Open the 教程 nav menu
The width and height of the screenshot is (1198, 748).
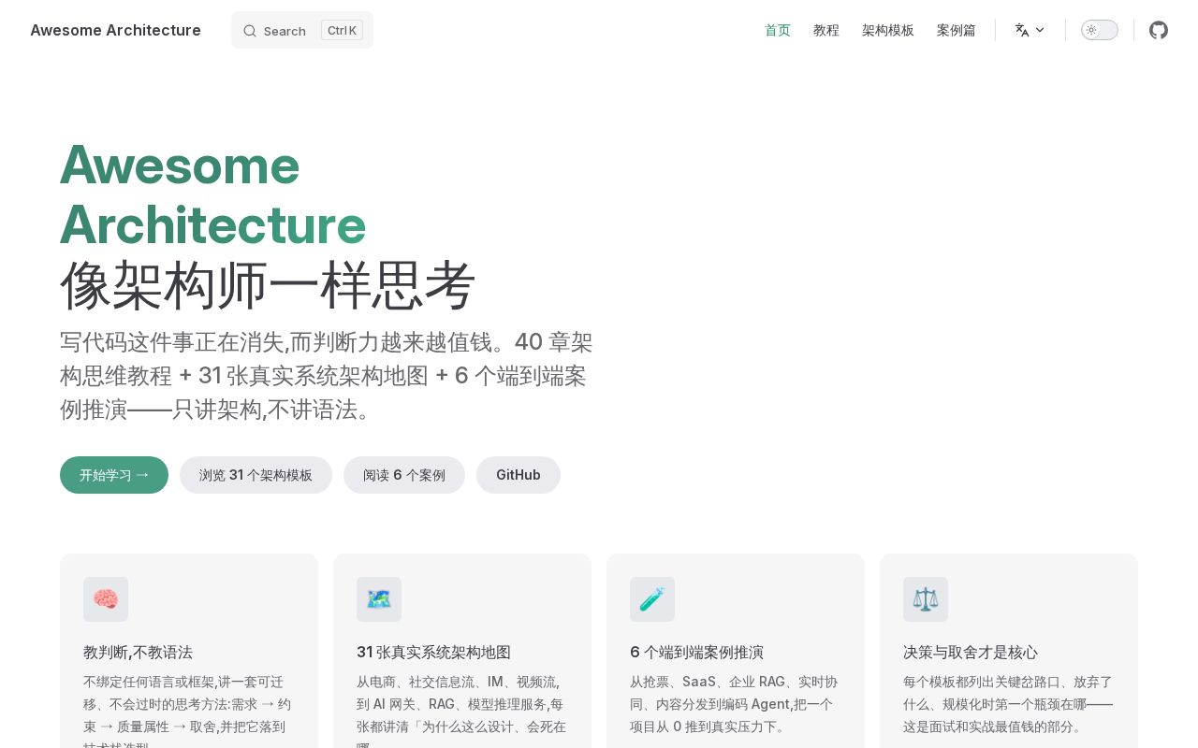click(x=826, y=30)
